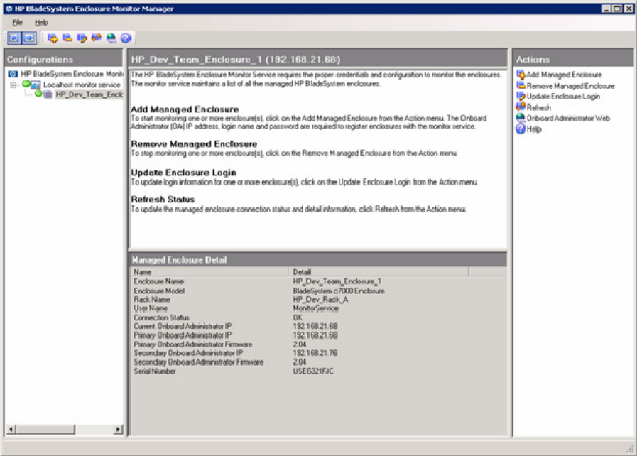This screenshot has height=456, width=637.
Task: Collapse the Localhost monitor service tree node
Action: [13, 85]
